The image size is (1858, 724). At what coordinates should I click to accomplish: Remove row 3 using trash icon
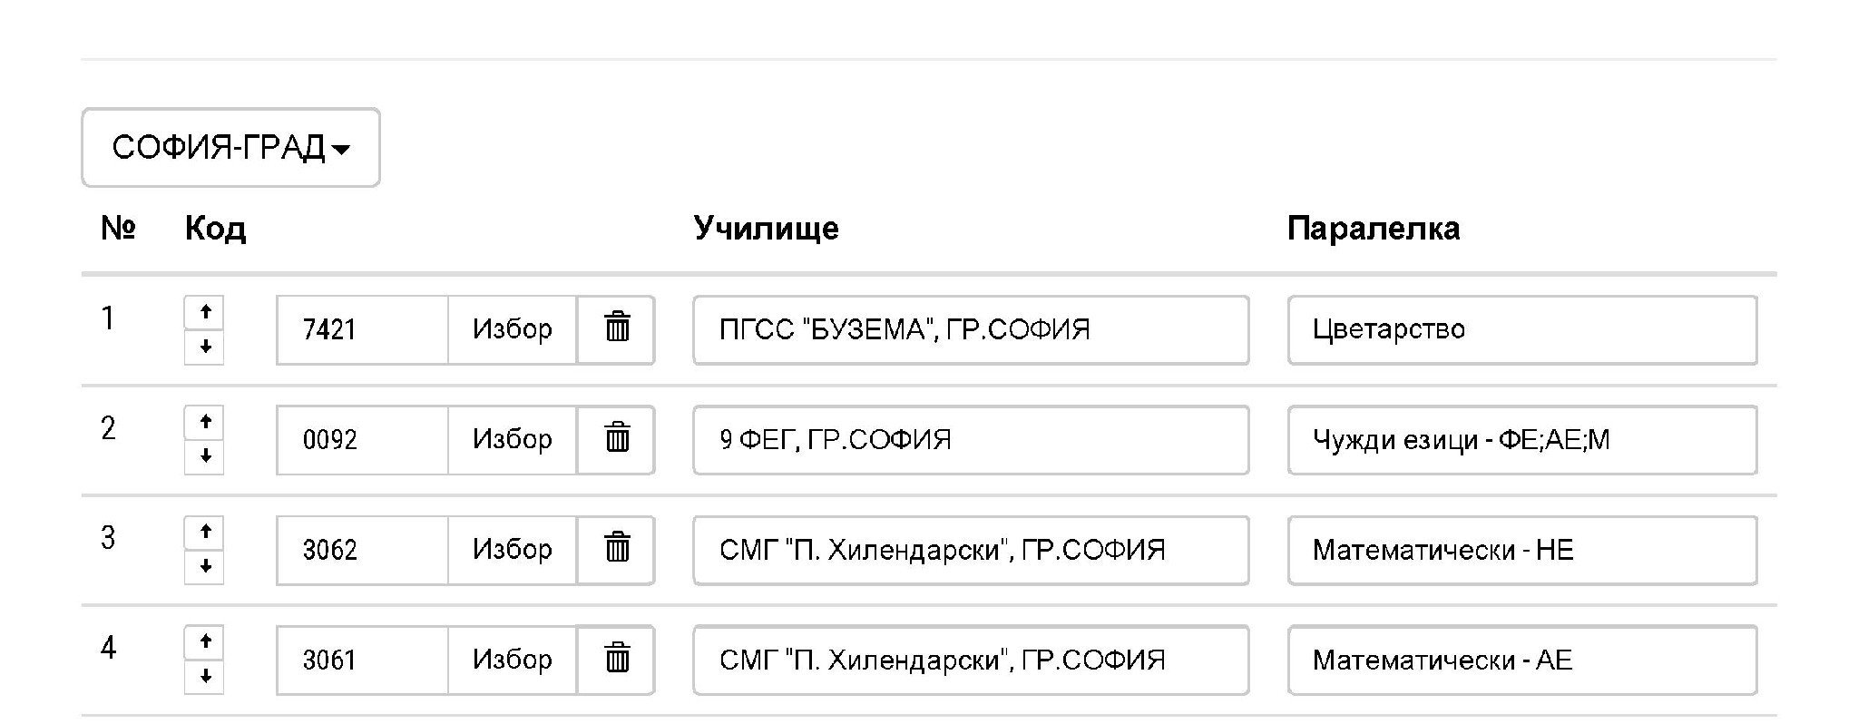point(617,550)
